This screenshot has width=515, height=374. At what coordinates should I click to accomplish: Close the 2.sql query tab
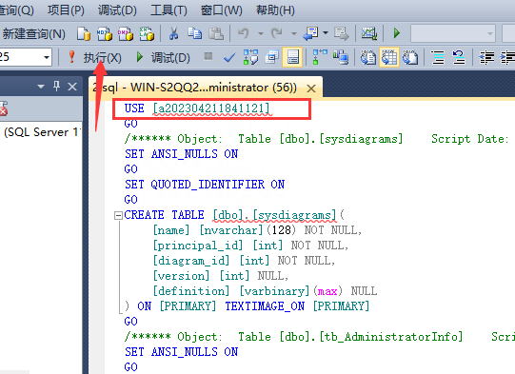pos(311,89)
